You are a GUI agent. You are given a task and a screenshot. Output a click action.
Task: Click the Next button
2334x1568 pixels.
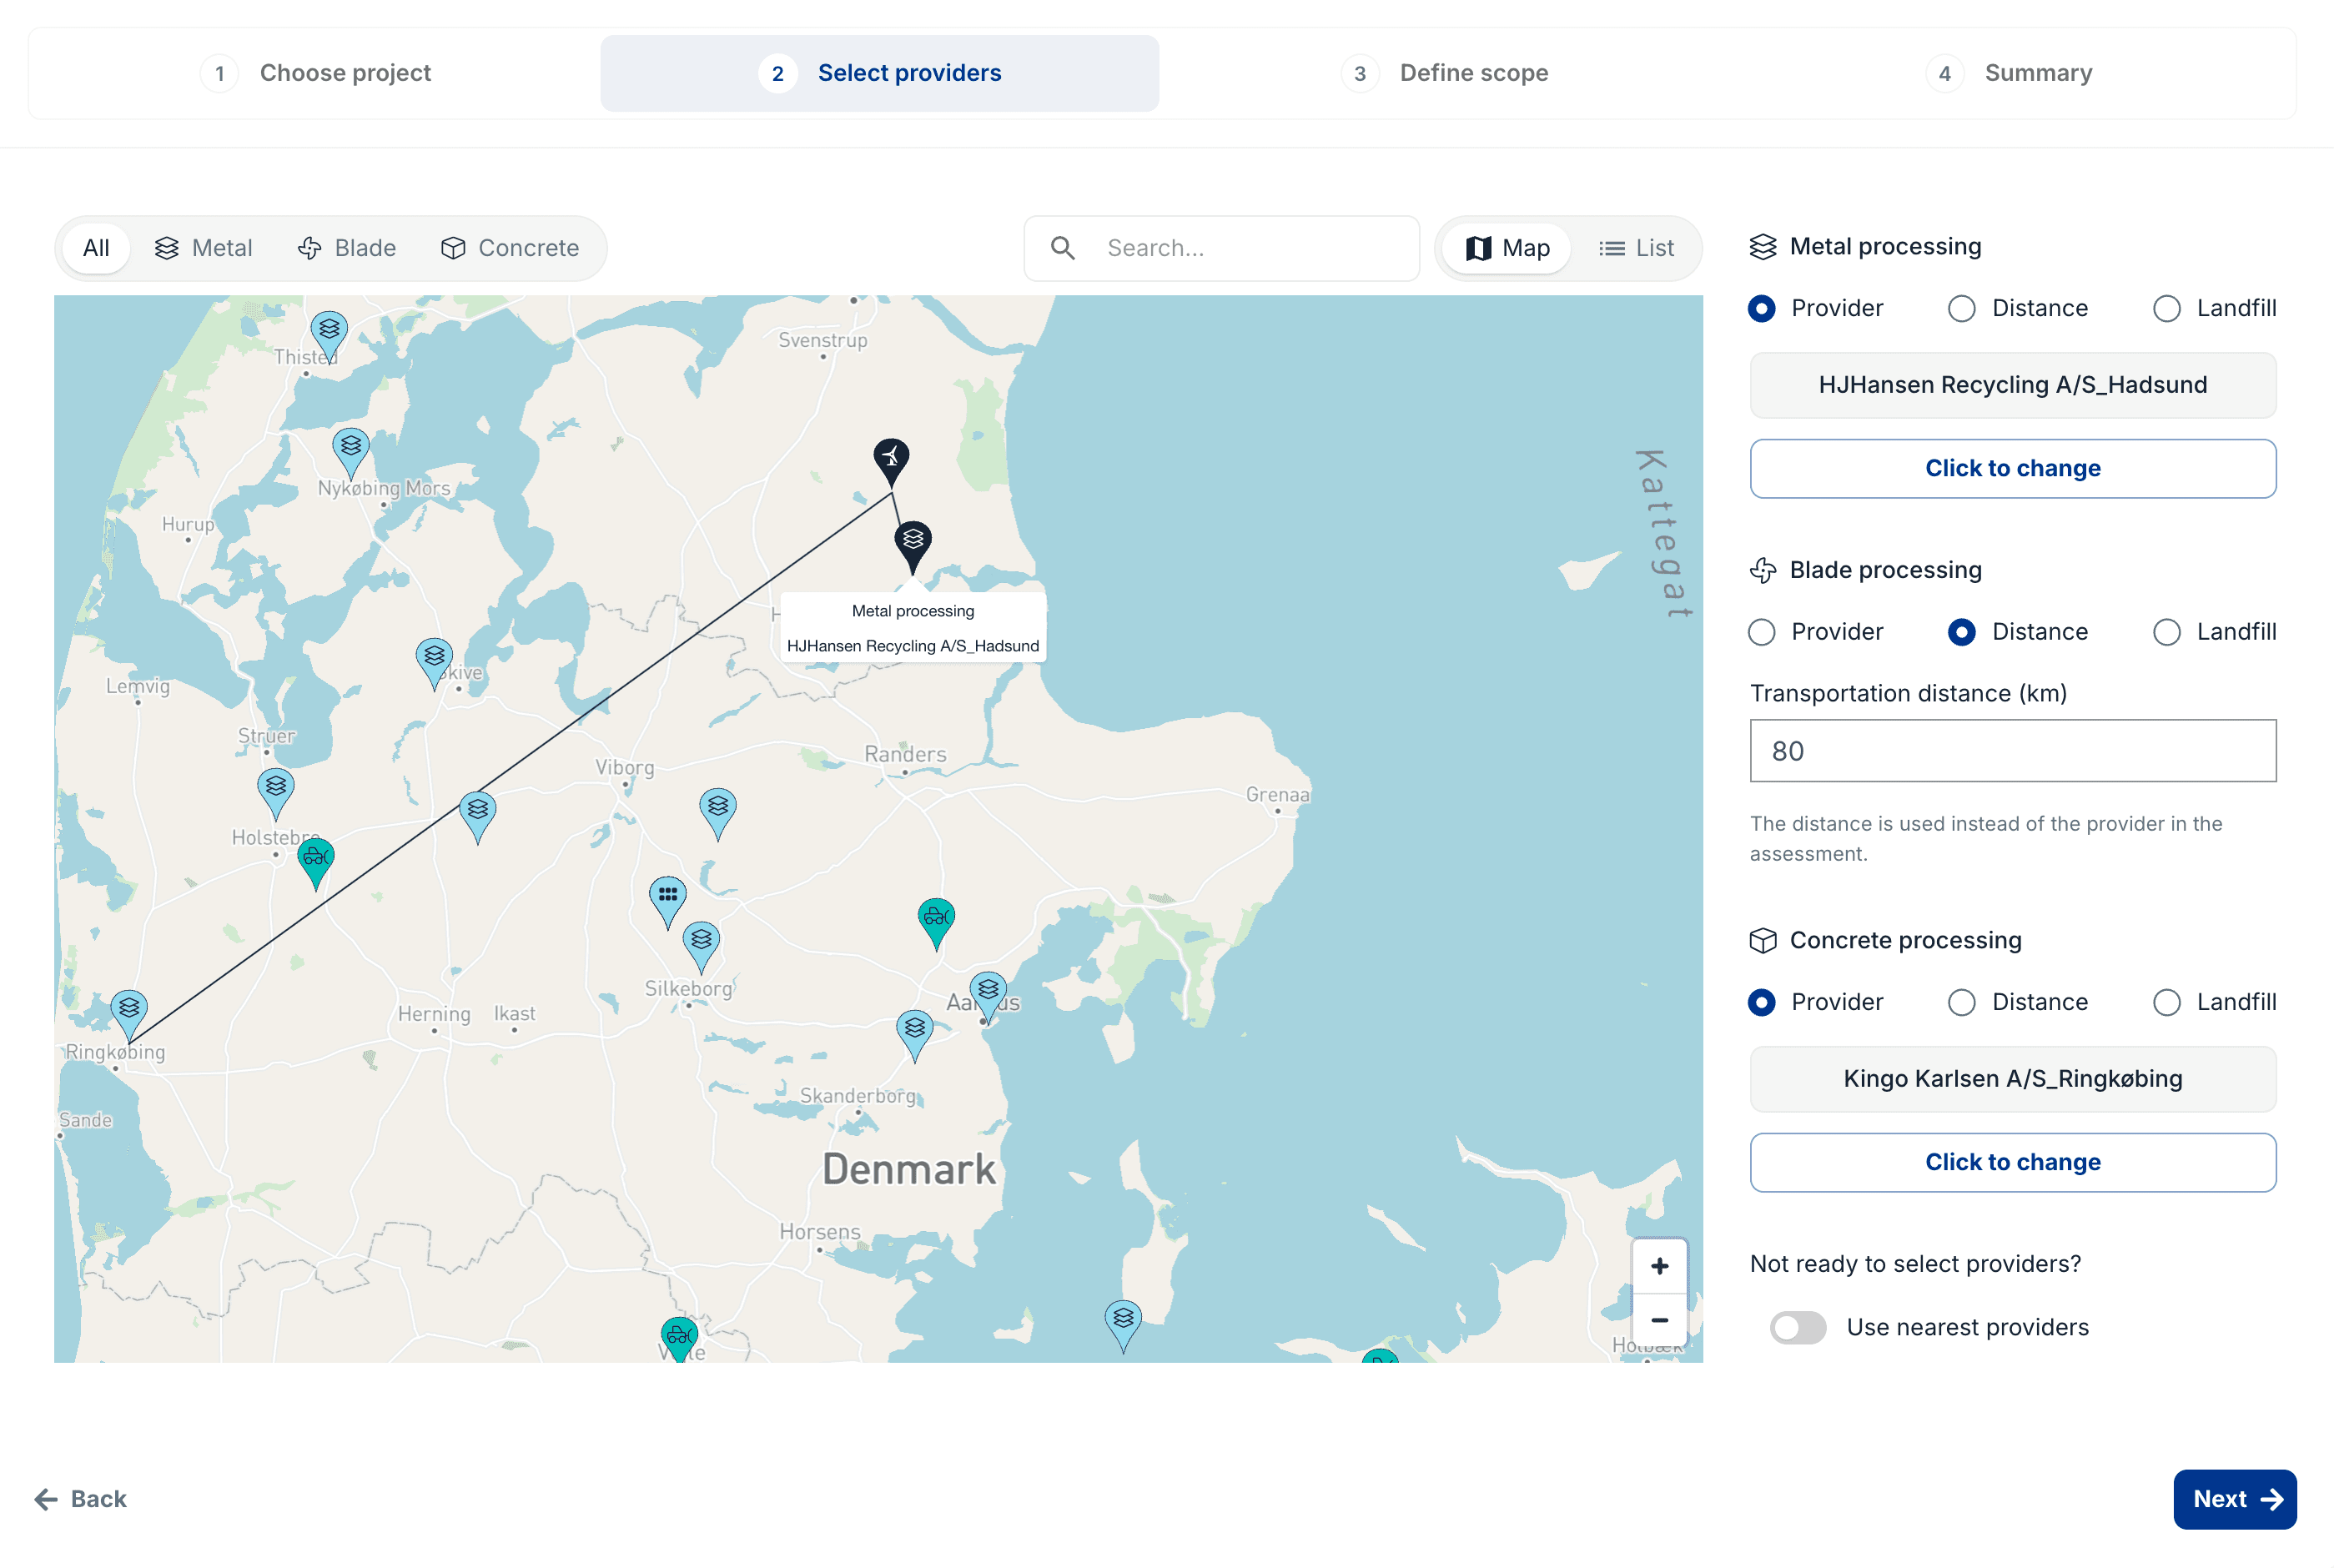(2233, 1498)
